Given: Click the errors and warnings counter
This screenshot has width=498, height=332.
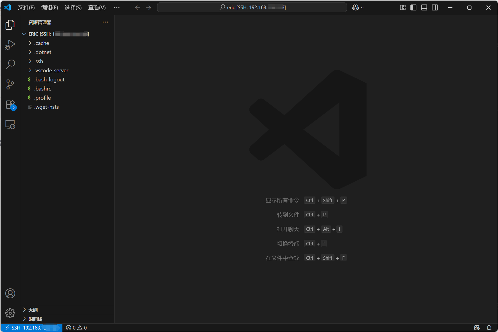Looking at the screenshot, I should tap(77, 328).
